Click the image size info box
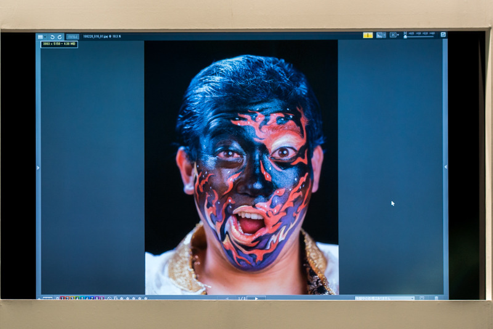This screenshot has width=493, height=329. pyautogui.click(x=59, y=44)
